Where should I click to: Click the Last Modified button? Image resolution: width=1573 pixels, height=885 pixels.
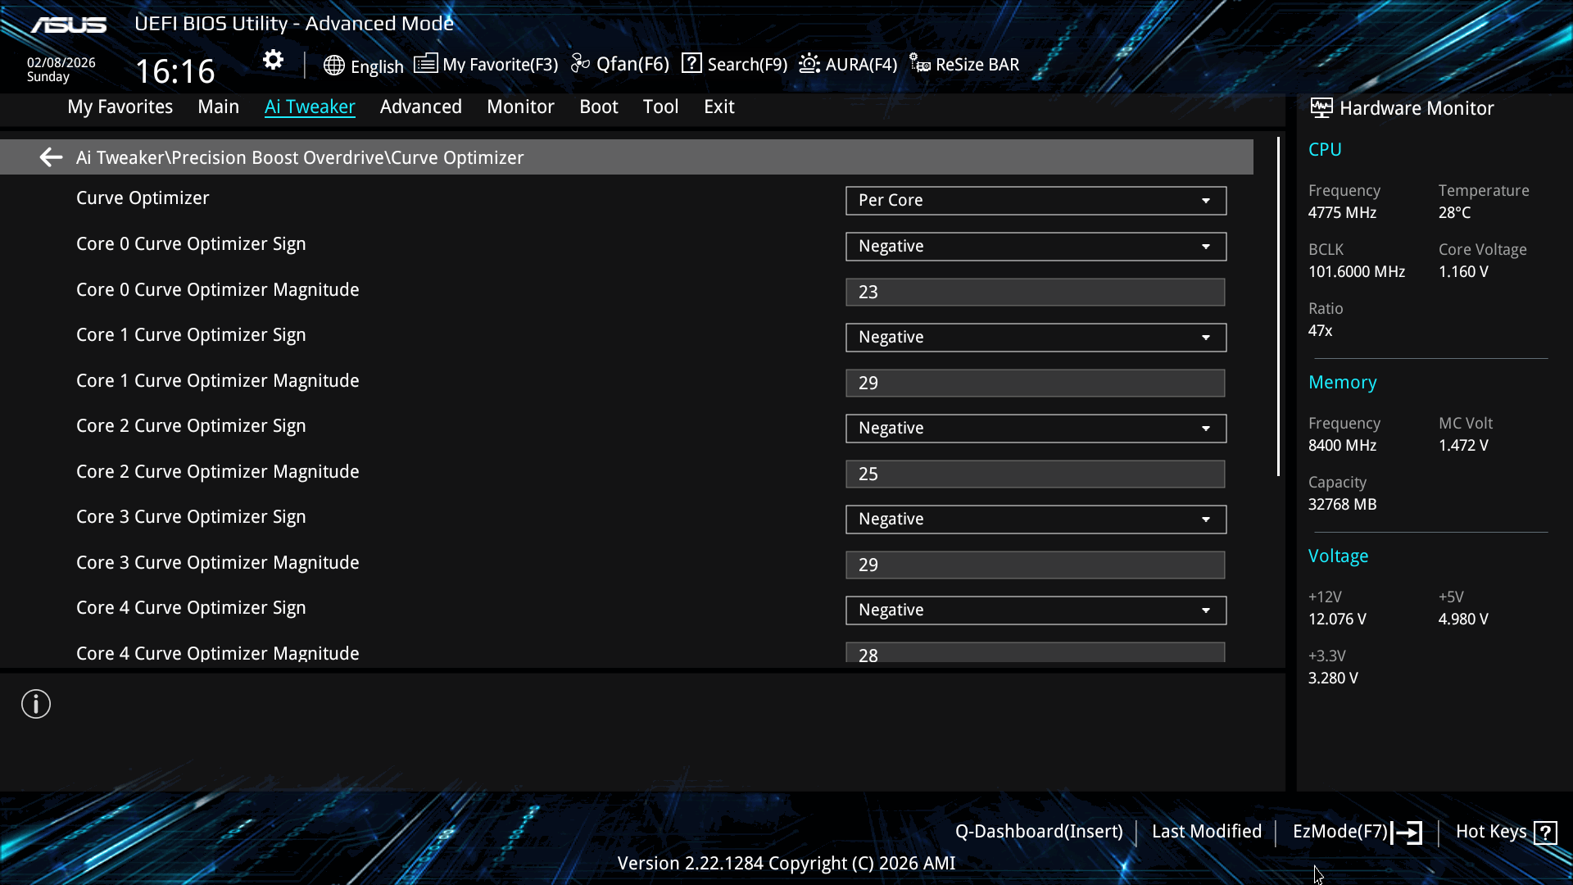[1206, 832]
